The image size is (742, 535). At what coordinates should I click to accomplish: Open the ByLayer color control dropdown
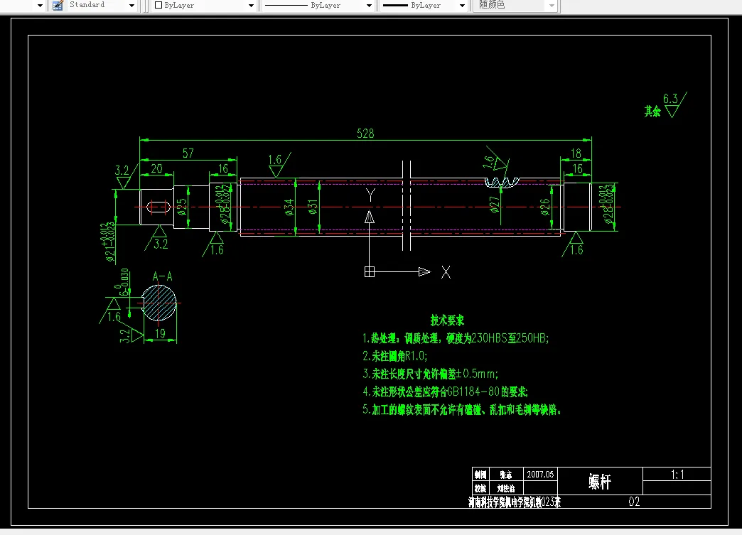[252, 6]
